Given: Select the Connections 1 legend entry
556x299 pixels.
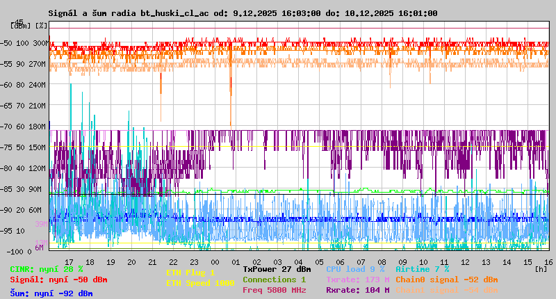Looking at the screenshot, I should [x=274, y=280].
